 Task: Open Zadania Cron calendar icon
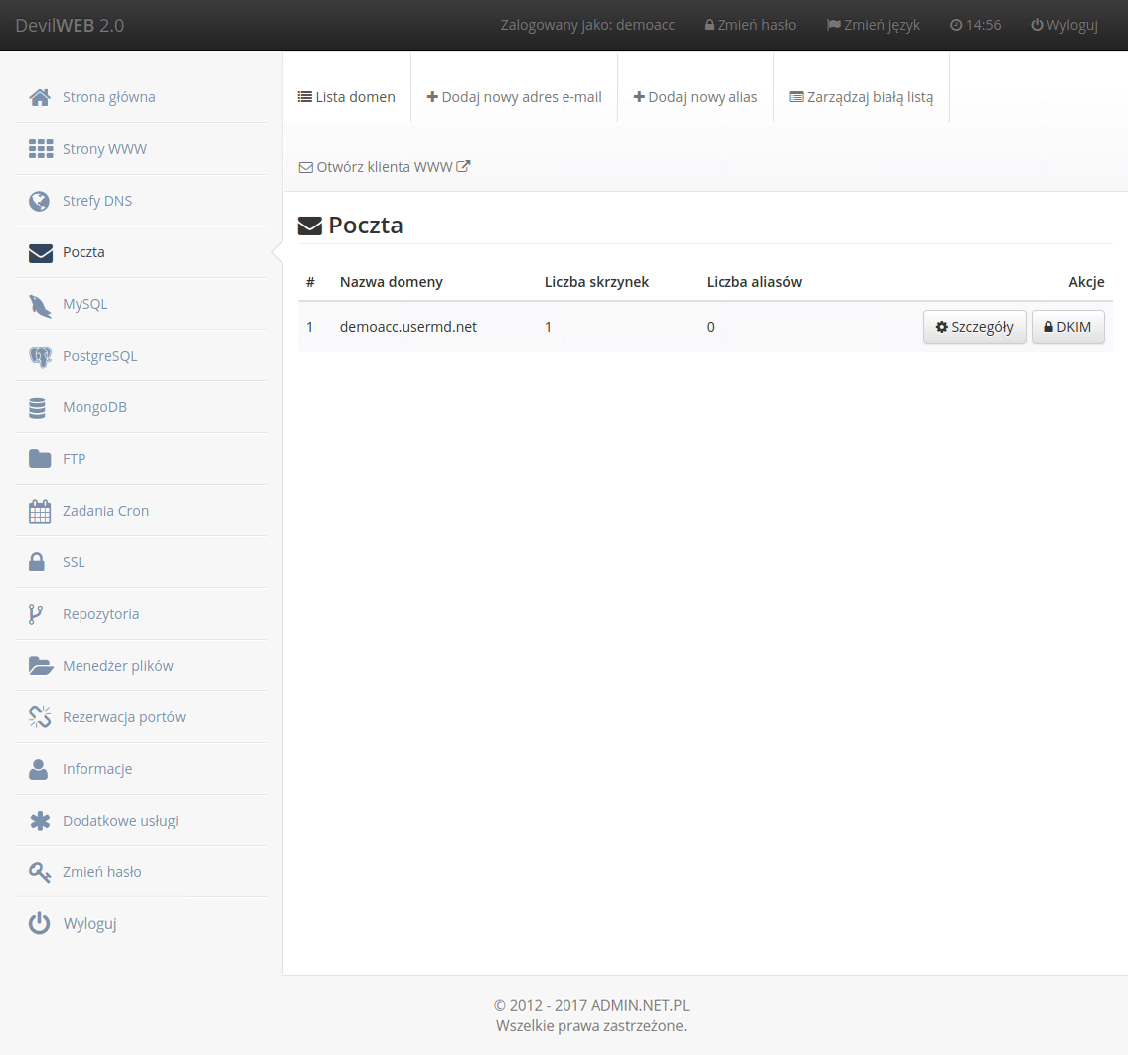click(x=40, y=511)
